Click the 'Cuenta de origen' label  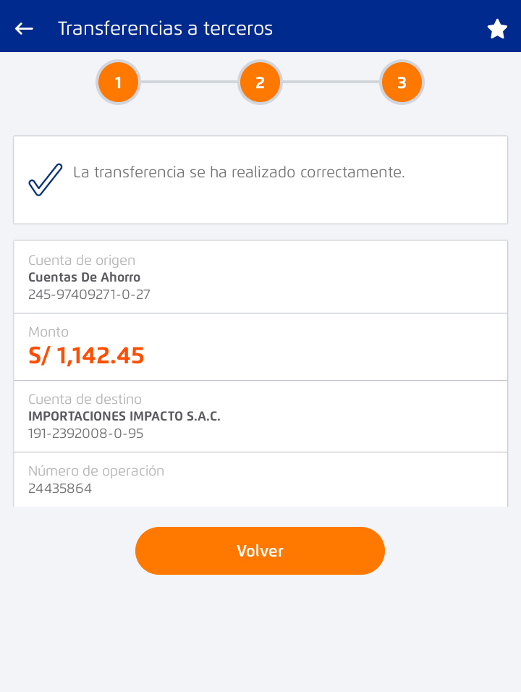pos(82,261)
